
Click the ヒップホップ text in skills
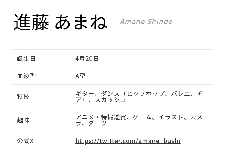[146, 93]
